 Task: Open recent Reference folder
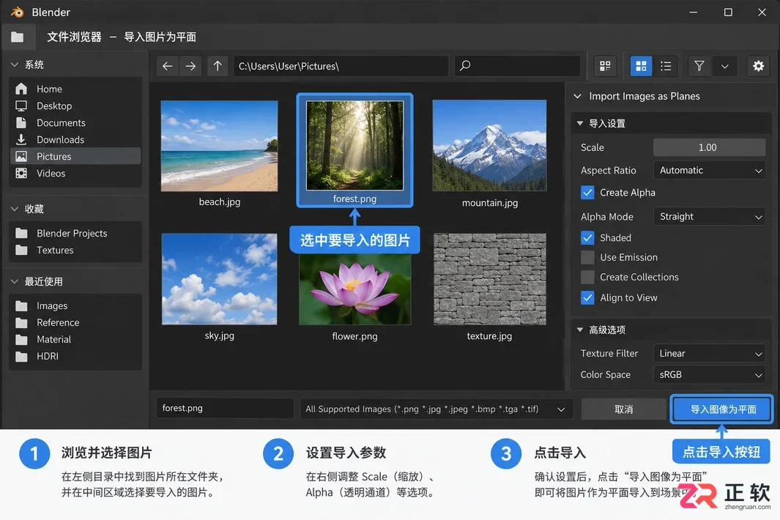tap(75, 323)
